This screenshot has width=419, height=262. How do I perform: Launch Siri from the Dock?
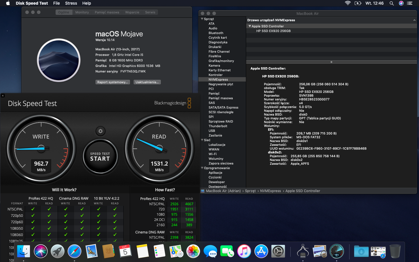[41, 251]
